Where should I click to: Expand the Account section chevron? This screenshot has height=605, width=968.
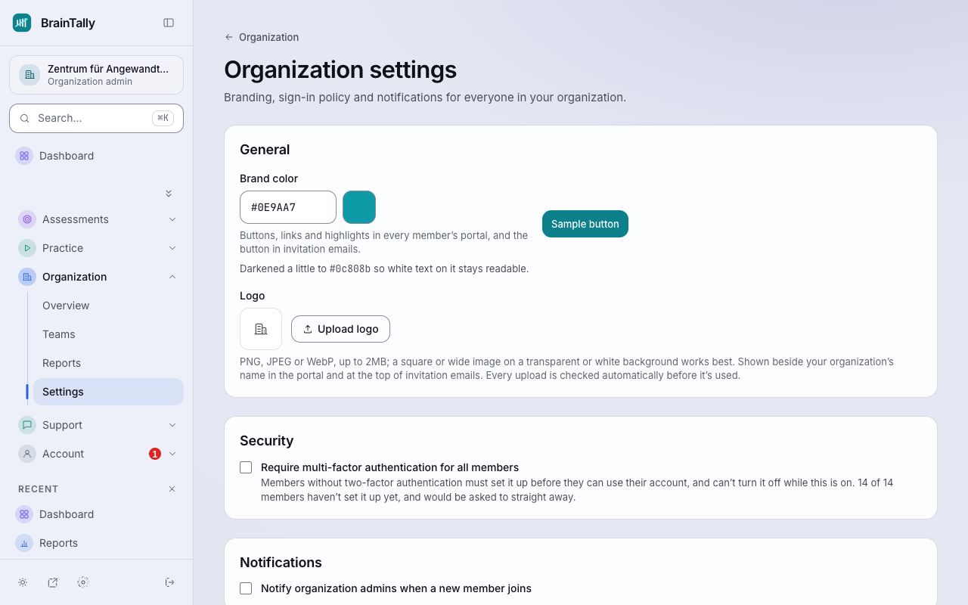point(172,454)
